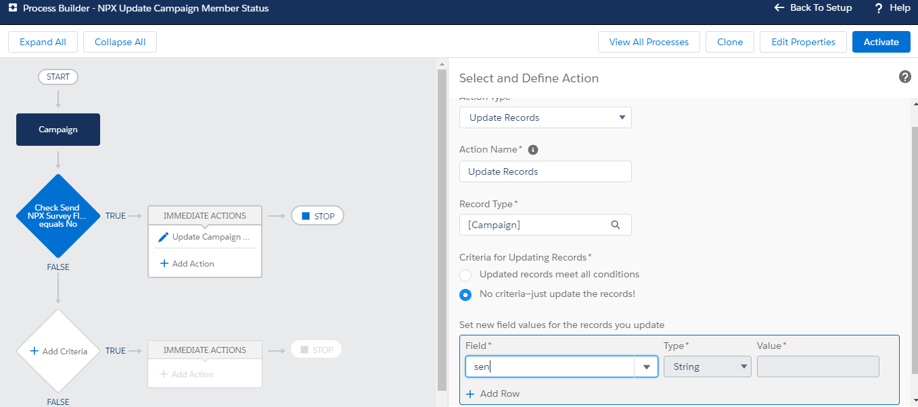
Task: Click the Activate button
Action: [881, 42]
